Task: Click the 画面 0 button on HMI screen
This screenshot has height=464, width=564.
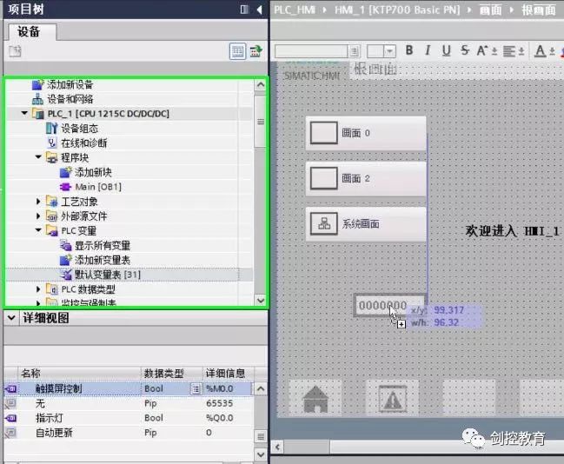Action: click(366, 133)
